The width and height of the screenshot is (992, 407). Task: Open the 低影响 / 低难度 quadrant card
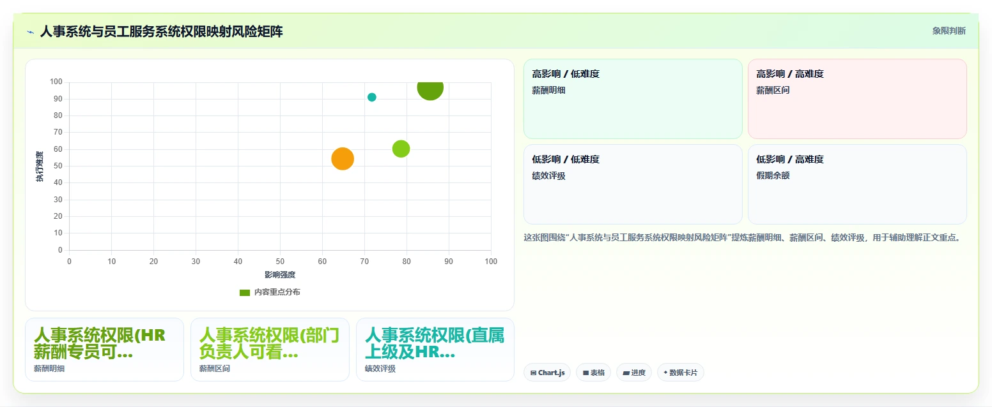coord(633,184)
